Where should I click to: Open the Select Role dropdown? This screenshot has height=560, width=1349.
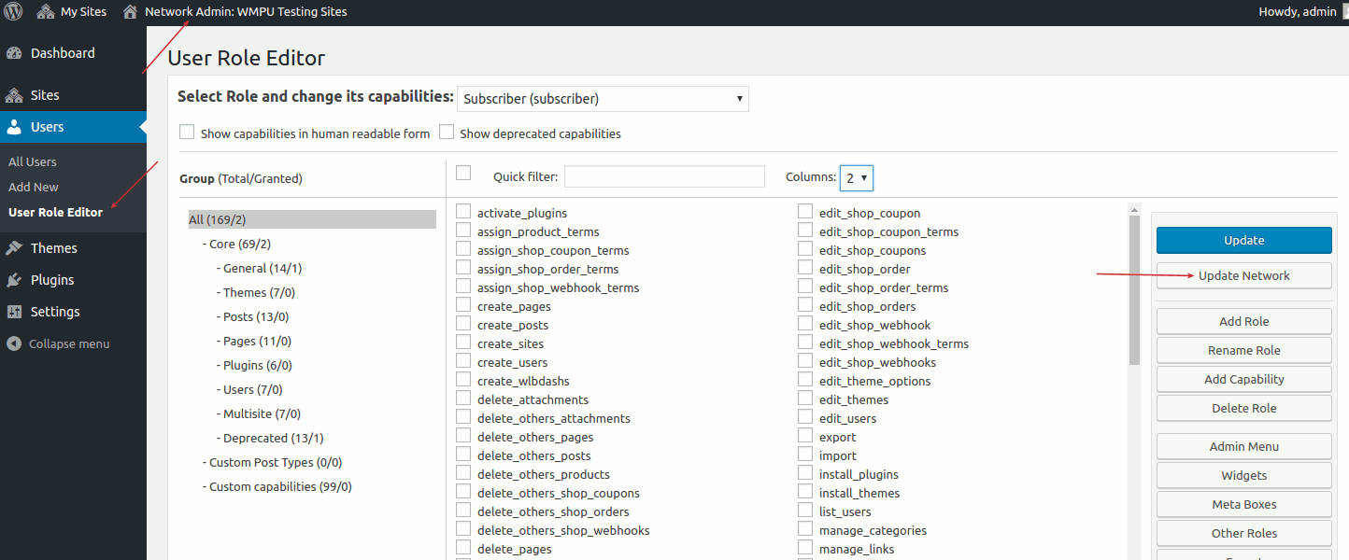(x=603, y=99)
